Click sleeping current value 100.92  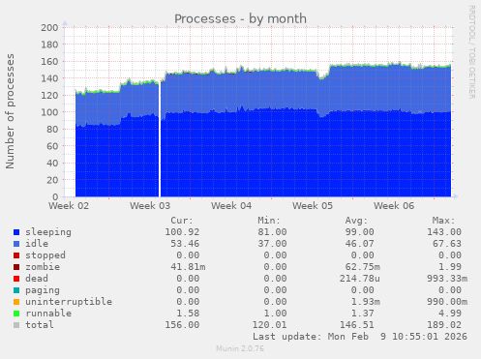pos(182,232)
